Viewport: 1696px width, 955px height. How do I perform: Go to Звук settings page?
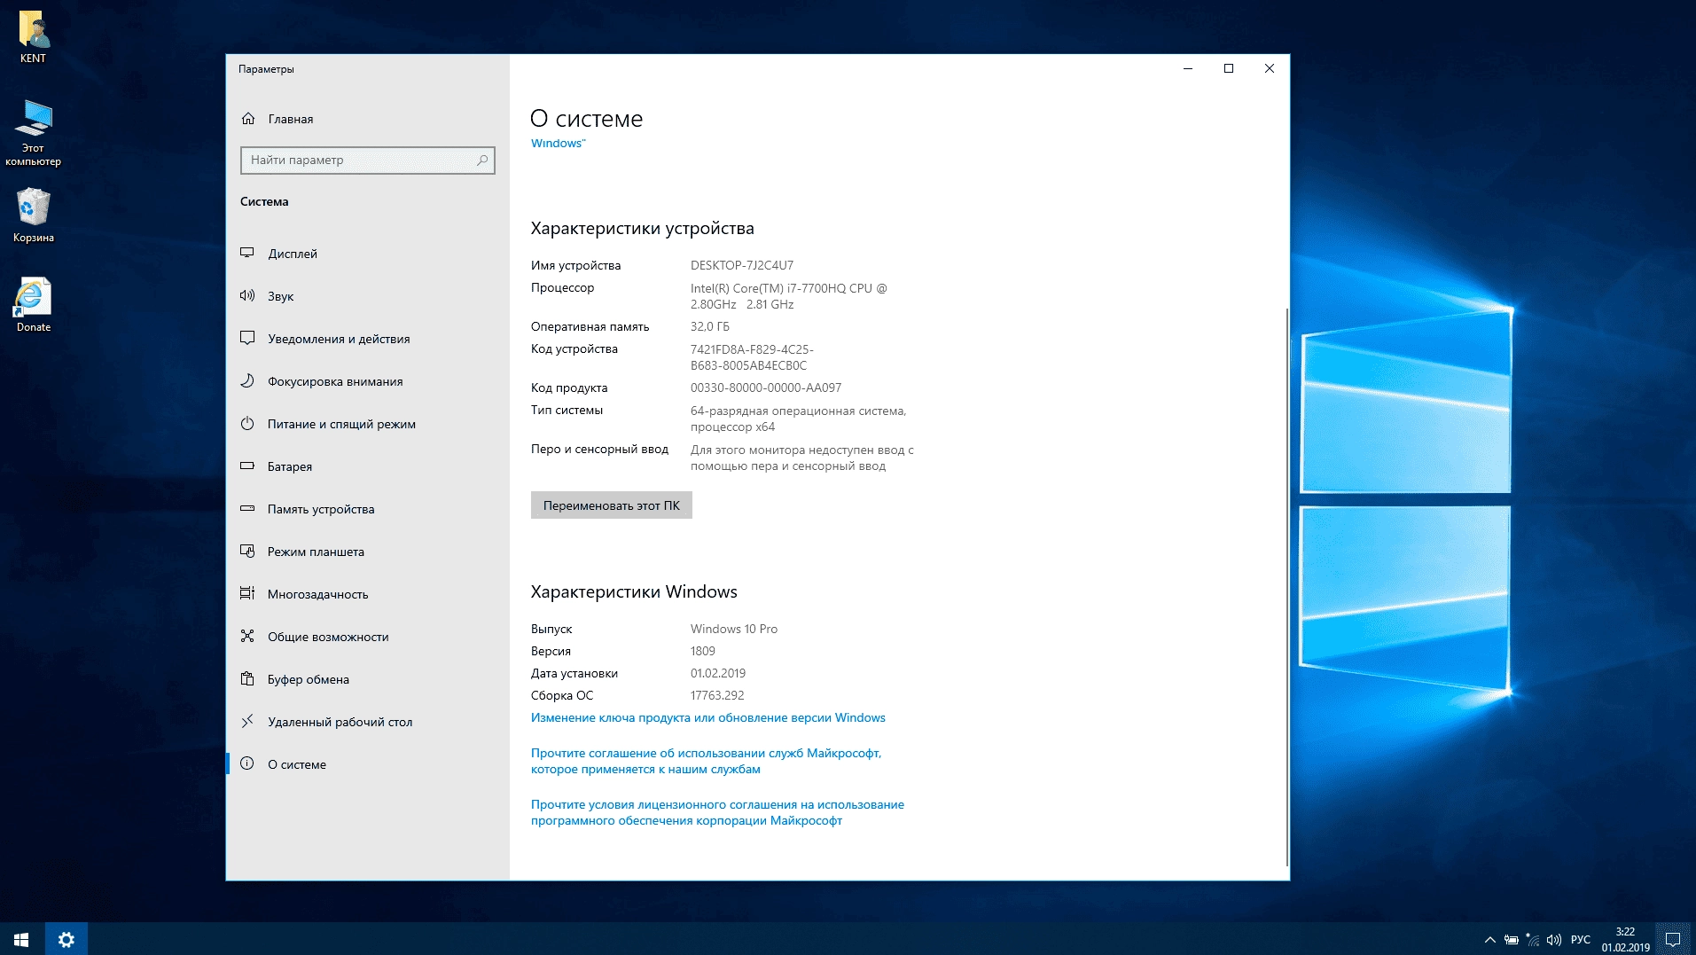pyautogui.click(x=368, y=296)
